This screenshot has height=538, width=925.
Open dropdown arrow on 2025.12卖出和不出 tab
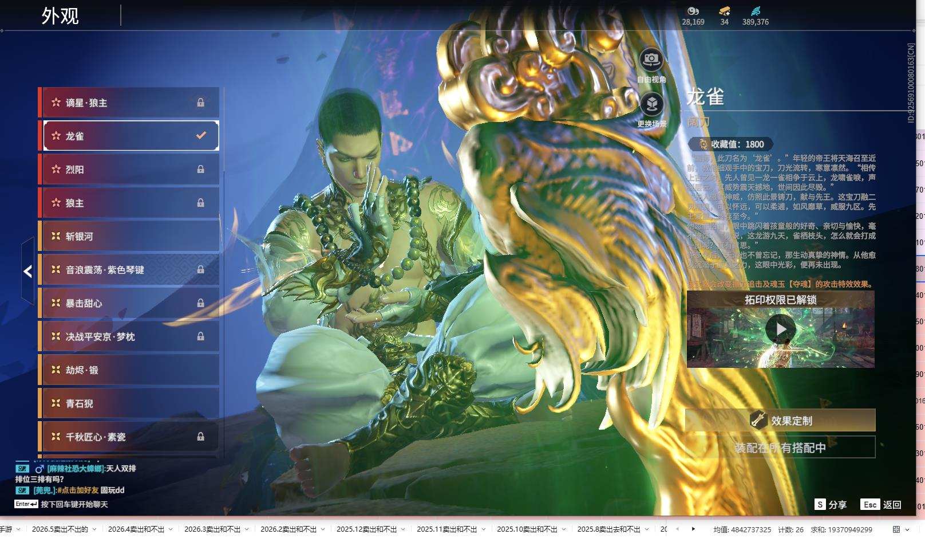coord(403,529)
